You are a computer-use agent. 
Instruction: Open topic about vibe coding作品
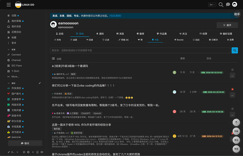(83, 86)
